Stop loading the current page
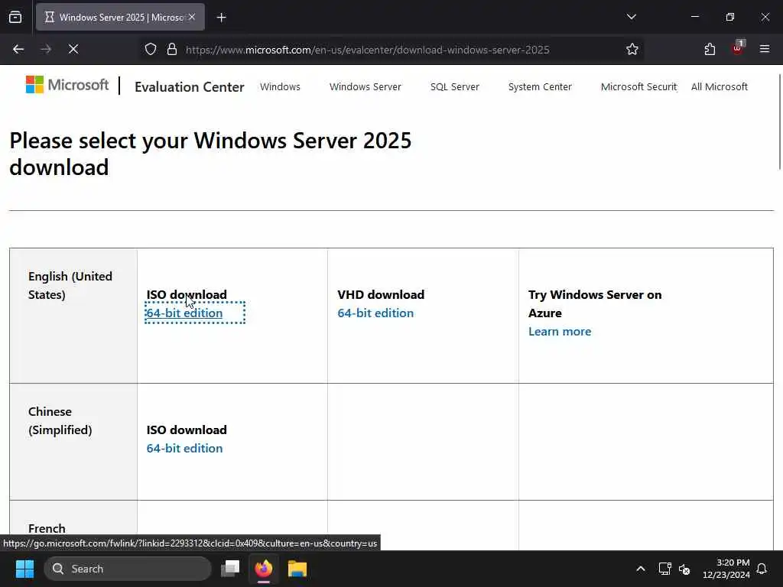This screenshot has width=783, height=587. [73, 49]
